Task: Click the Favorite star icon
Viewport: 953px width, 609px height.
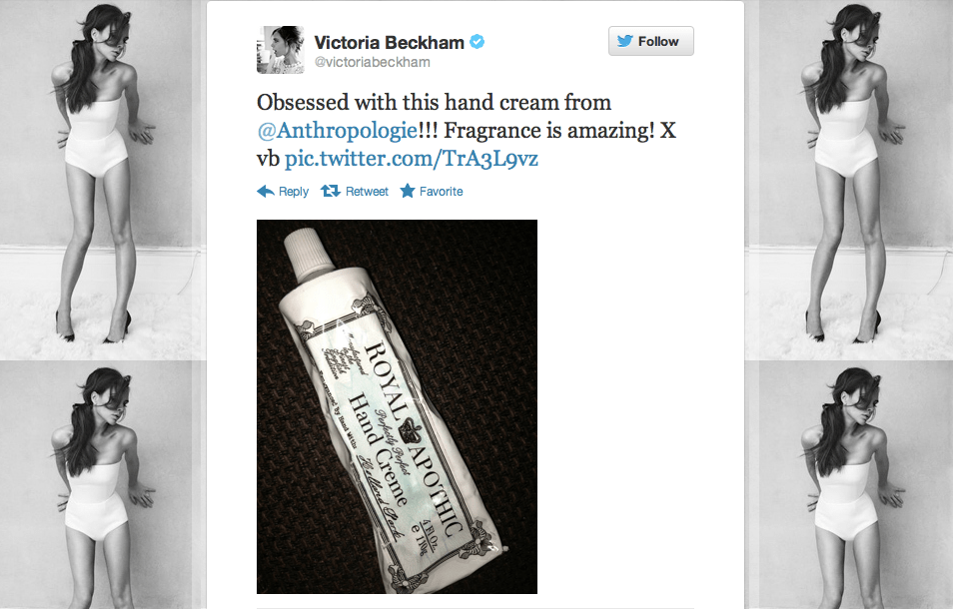Action: click(x=408, y=191)
